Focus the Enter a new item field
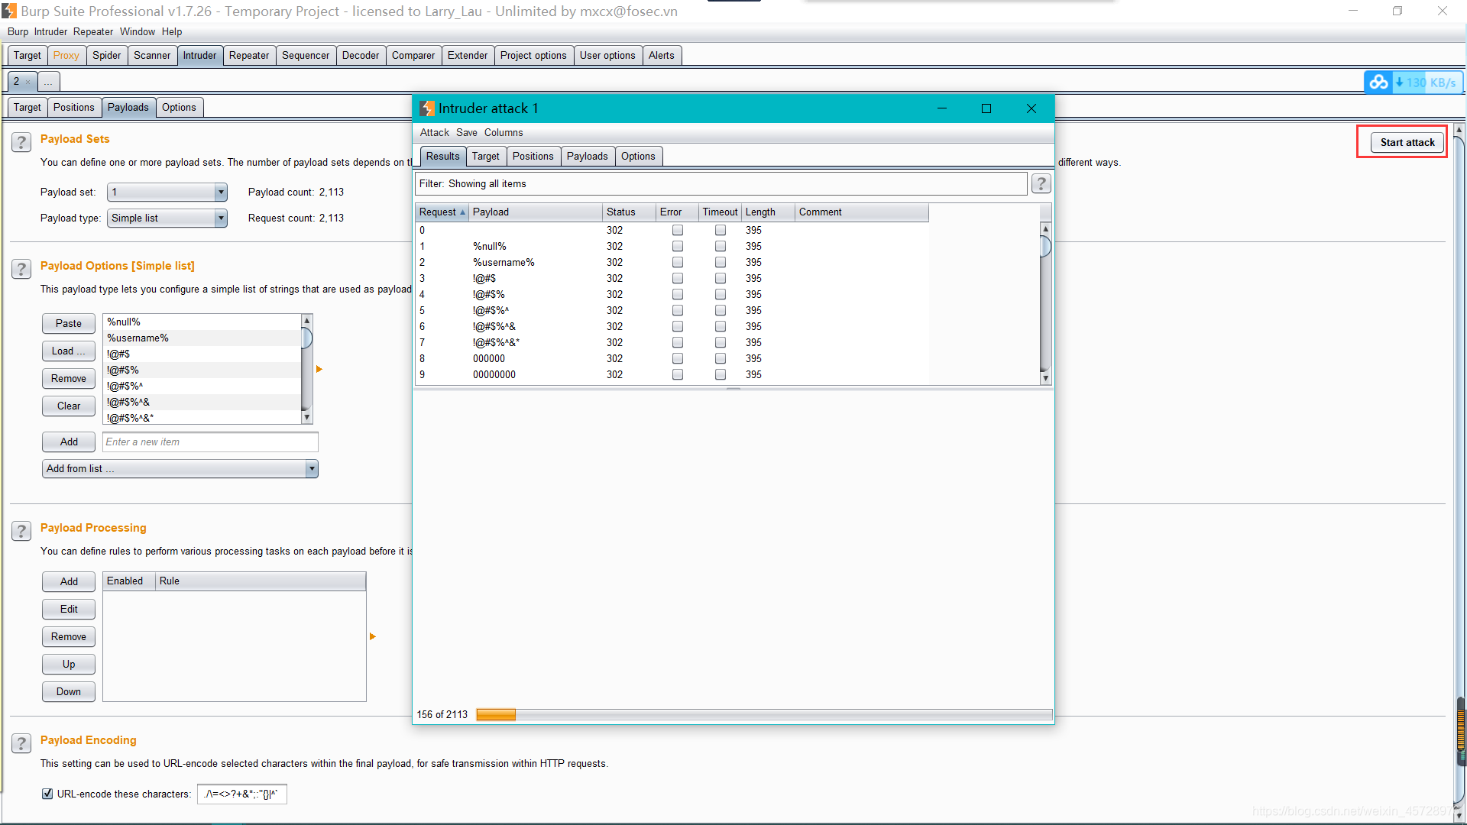Viewport: 1467px width, 825px height. 210,442
